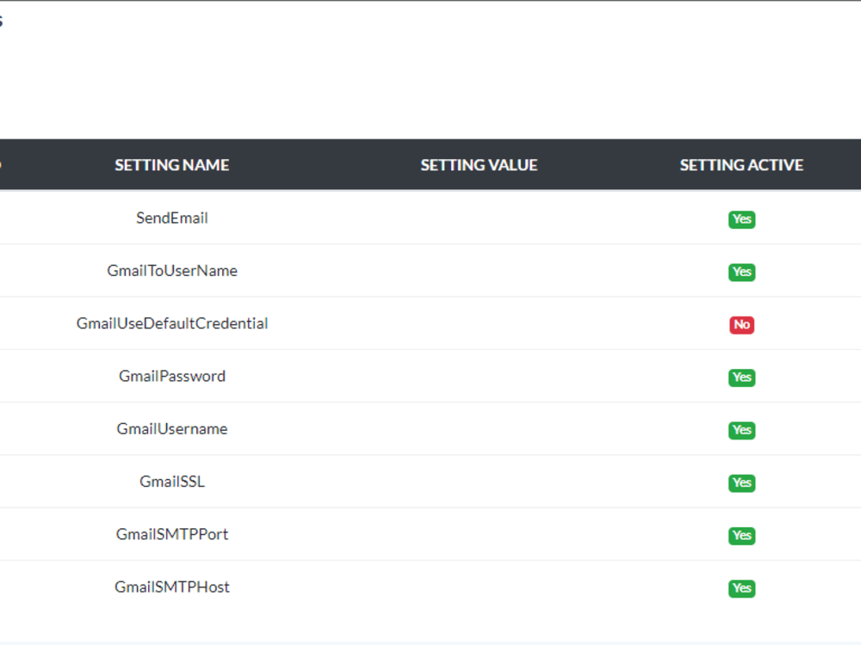861x645 pixels.
Task: Click the SETTING VALUE column header
Action: point(479,165)
